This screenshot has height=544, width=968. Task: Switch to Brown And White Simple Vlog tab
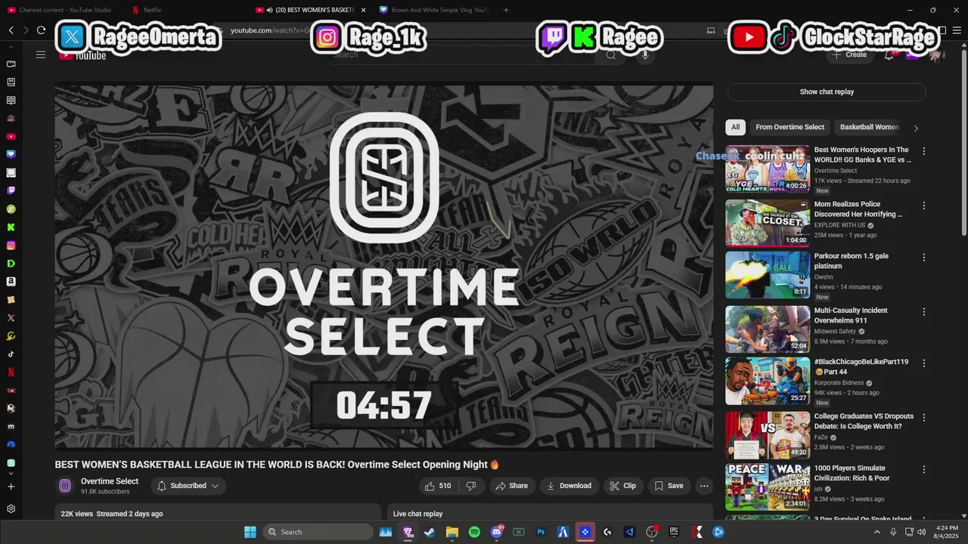tap(435, 10)
